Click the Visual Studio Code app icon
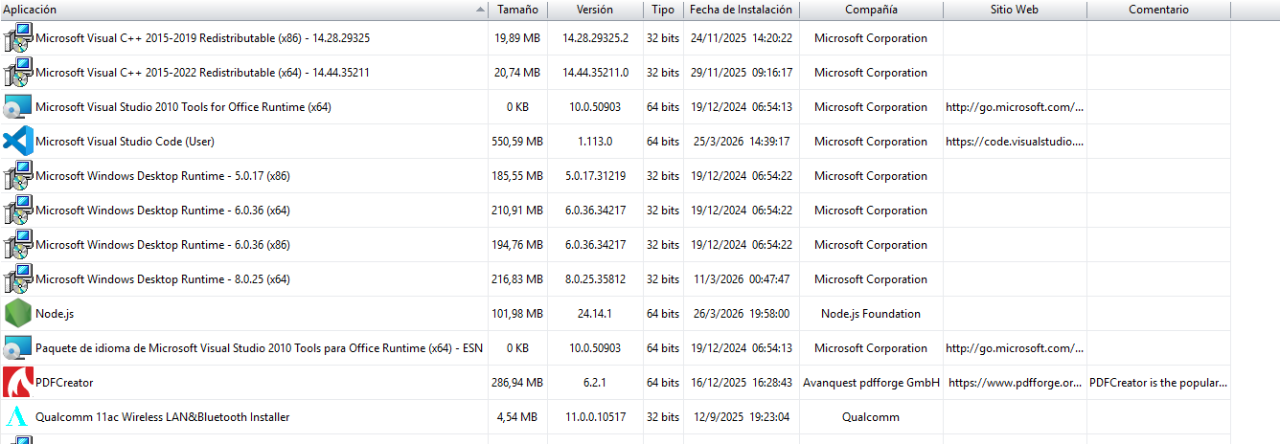 18,142
